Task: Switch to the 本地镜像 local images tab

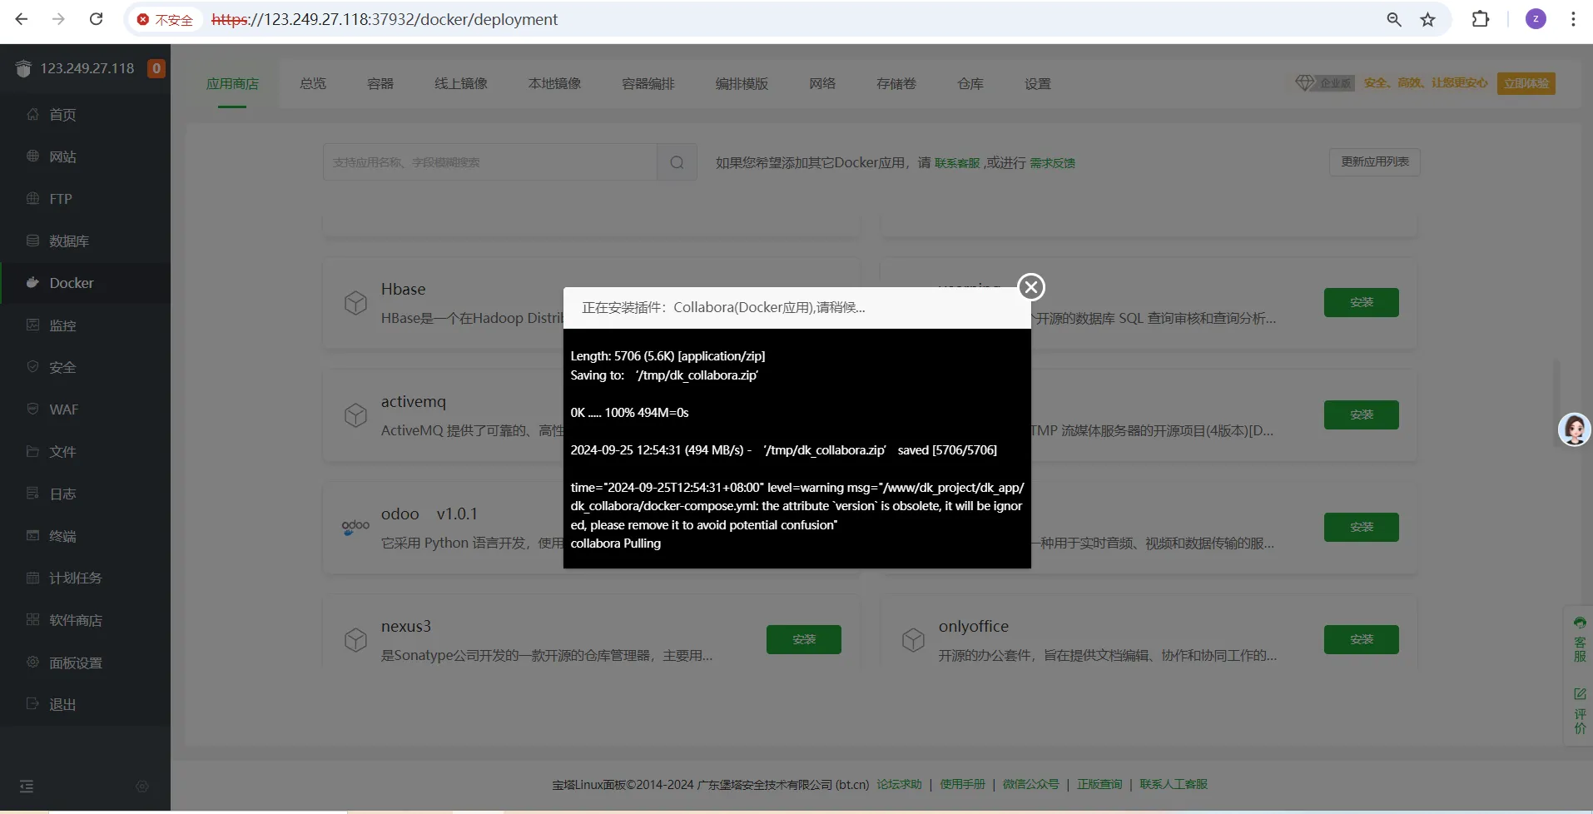Action: (x=554, y=83)
